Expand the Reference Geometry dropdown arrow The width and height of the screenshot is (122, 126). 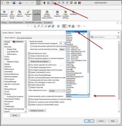tap(4, 19)
